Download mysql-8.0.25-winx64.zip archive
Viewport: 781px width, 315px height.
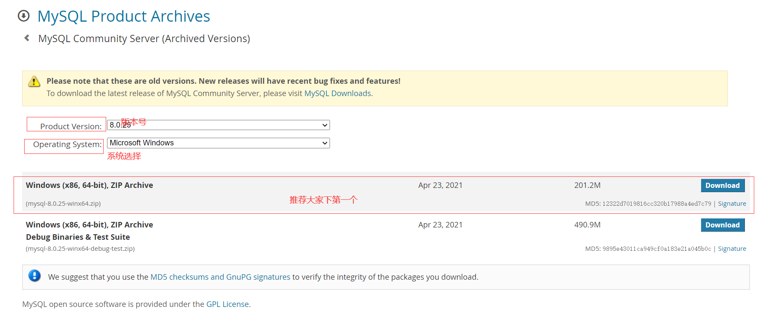pos(722,185)
